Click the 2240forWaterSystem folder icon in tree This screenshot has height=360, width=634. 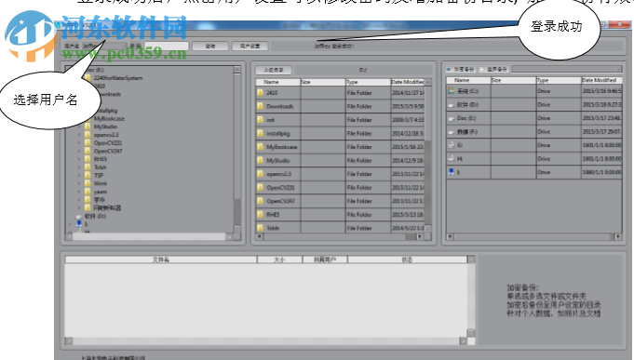click(88, 77)
